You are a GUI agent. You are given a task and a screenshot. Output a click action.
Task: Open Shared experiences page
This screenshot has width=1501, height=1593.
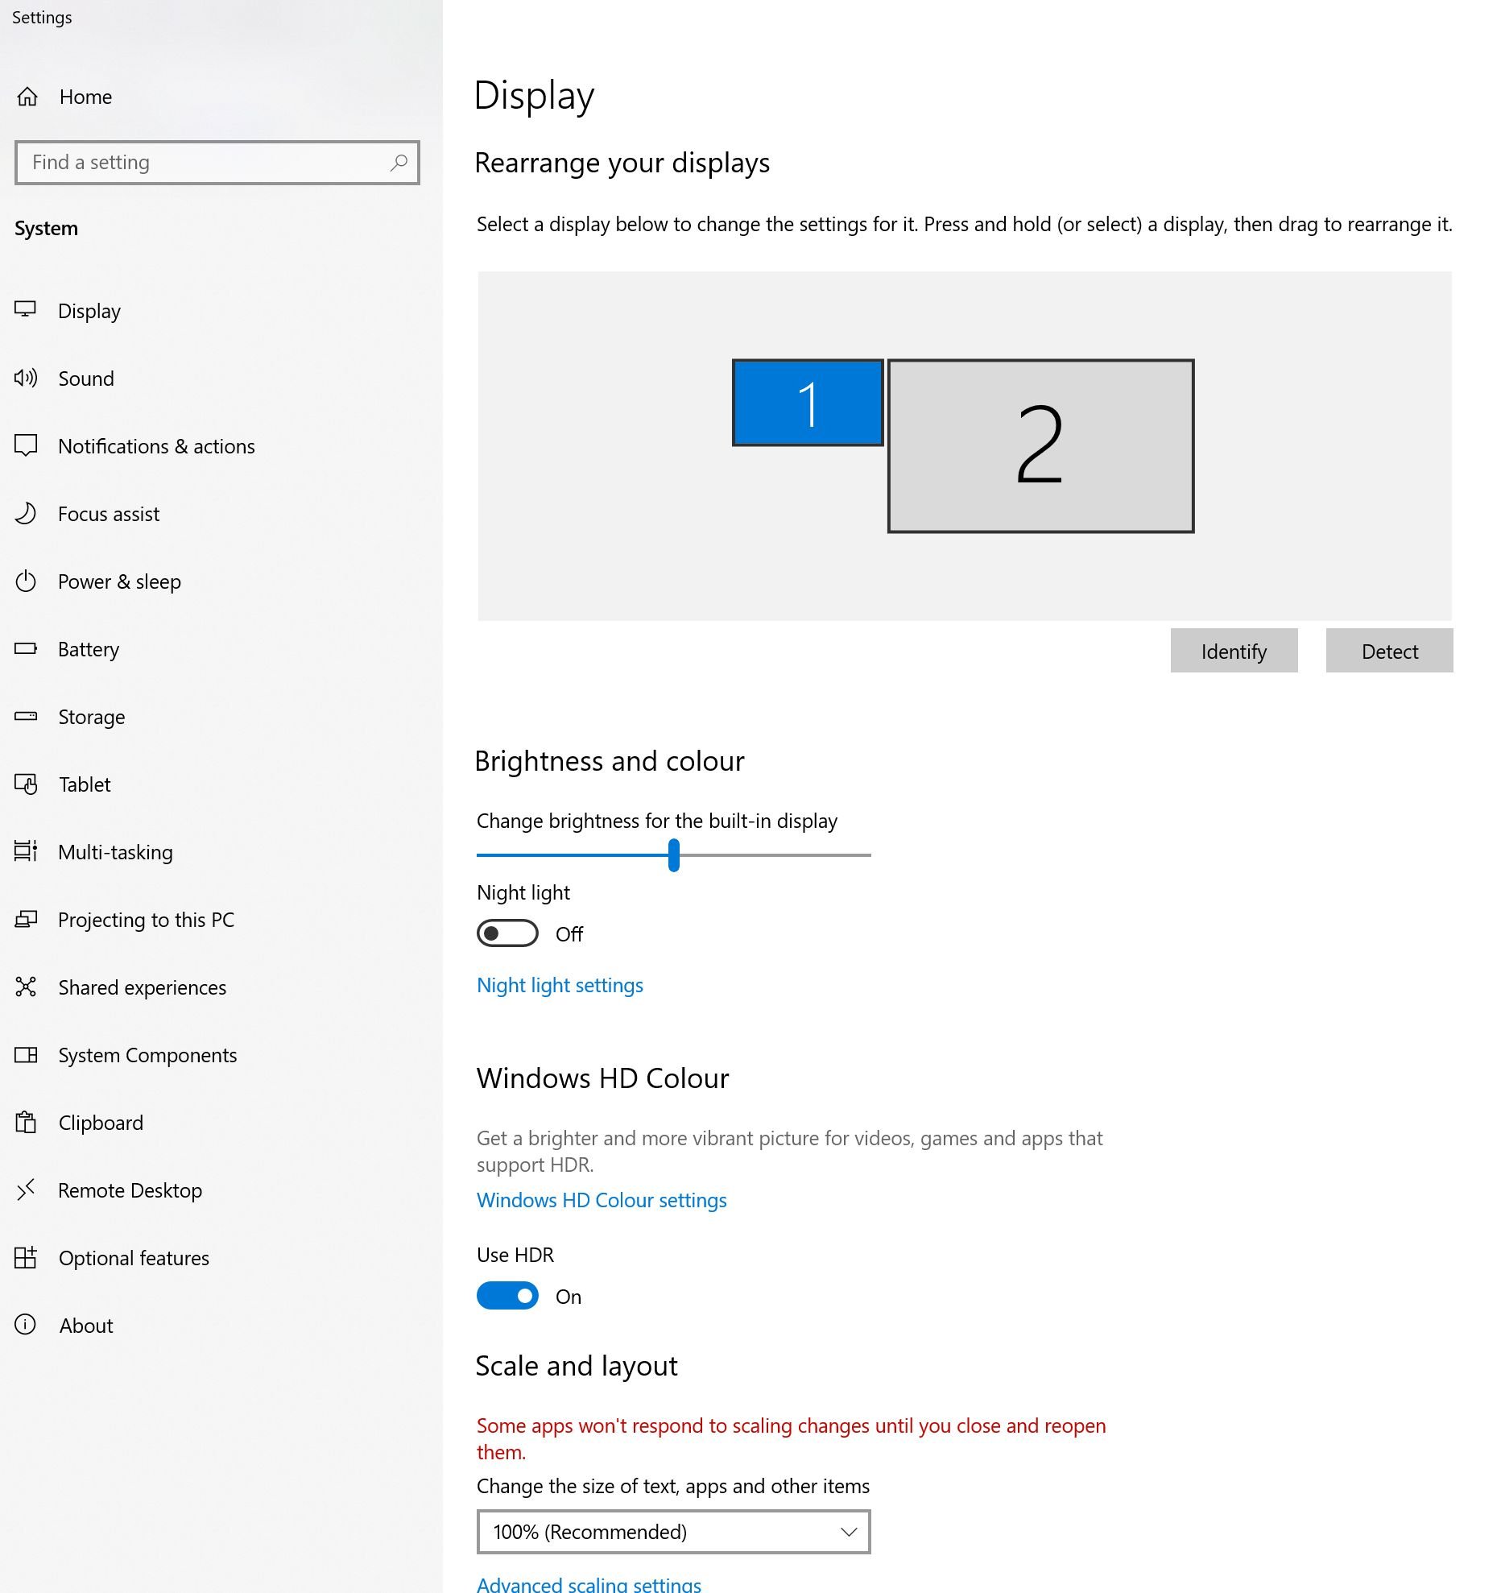coord(142,987)
